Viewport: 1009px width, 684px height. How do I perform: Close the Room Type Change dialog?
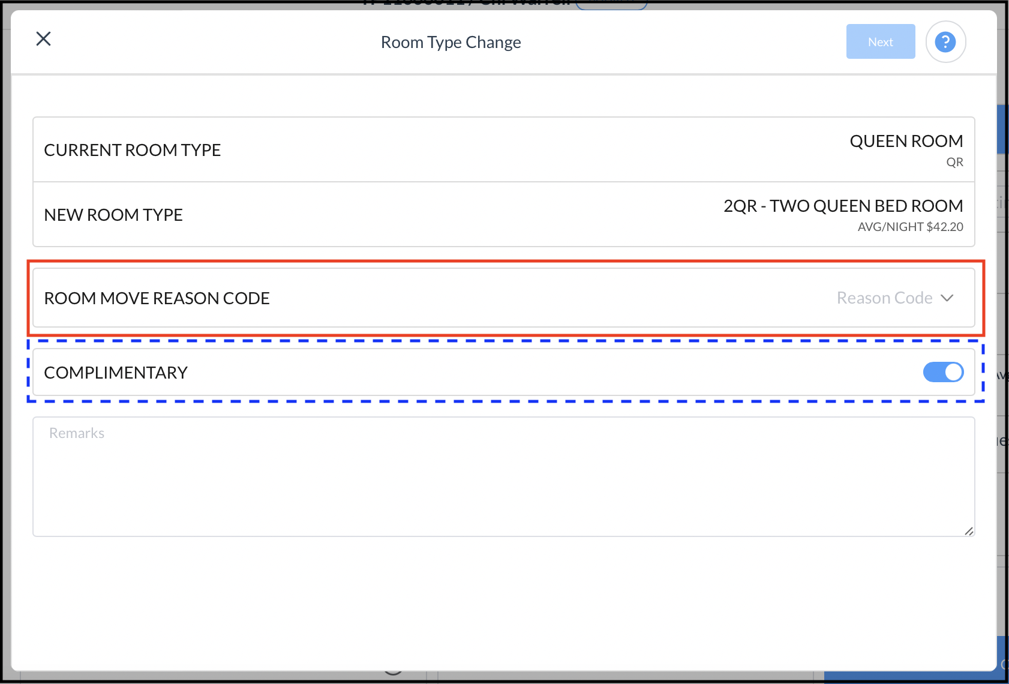coord(43,38)
